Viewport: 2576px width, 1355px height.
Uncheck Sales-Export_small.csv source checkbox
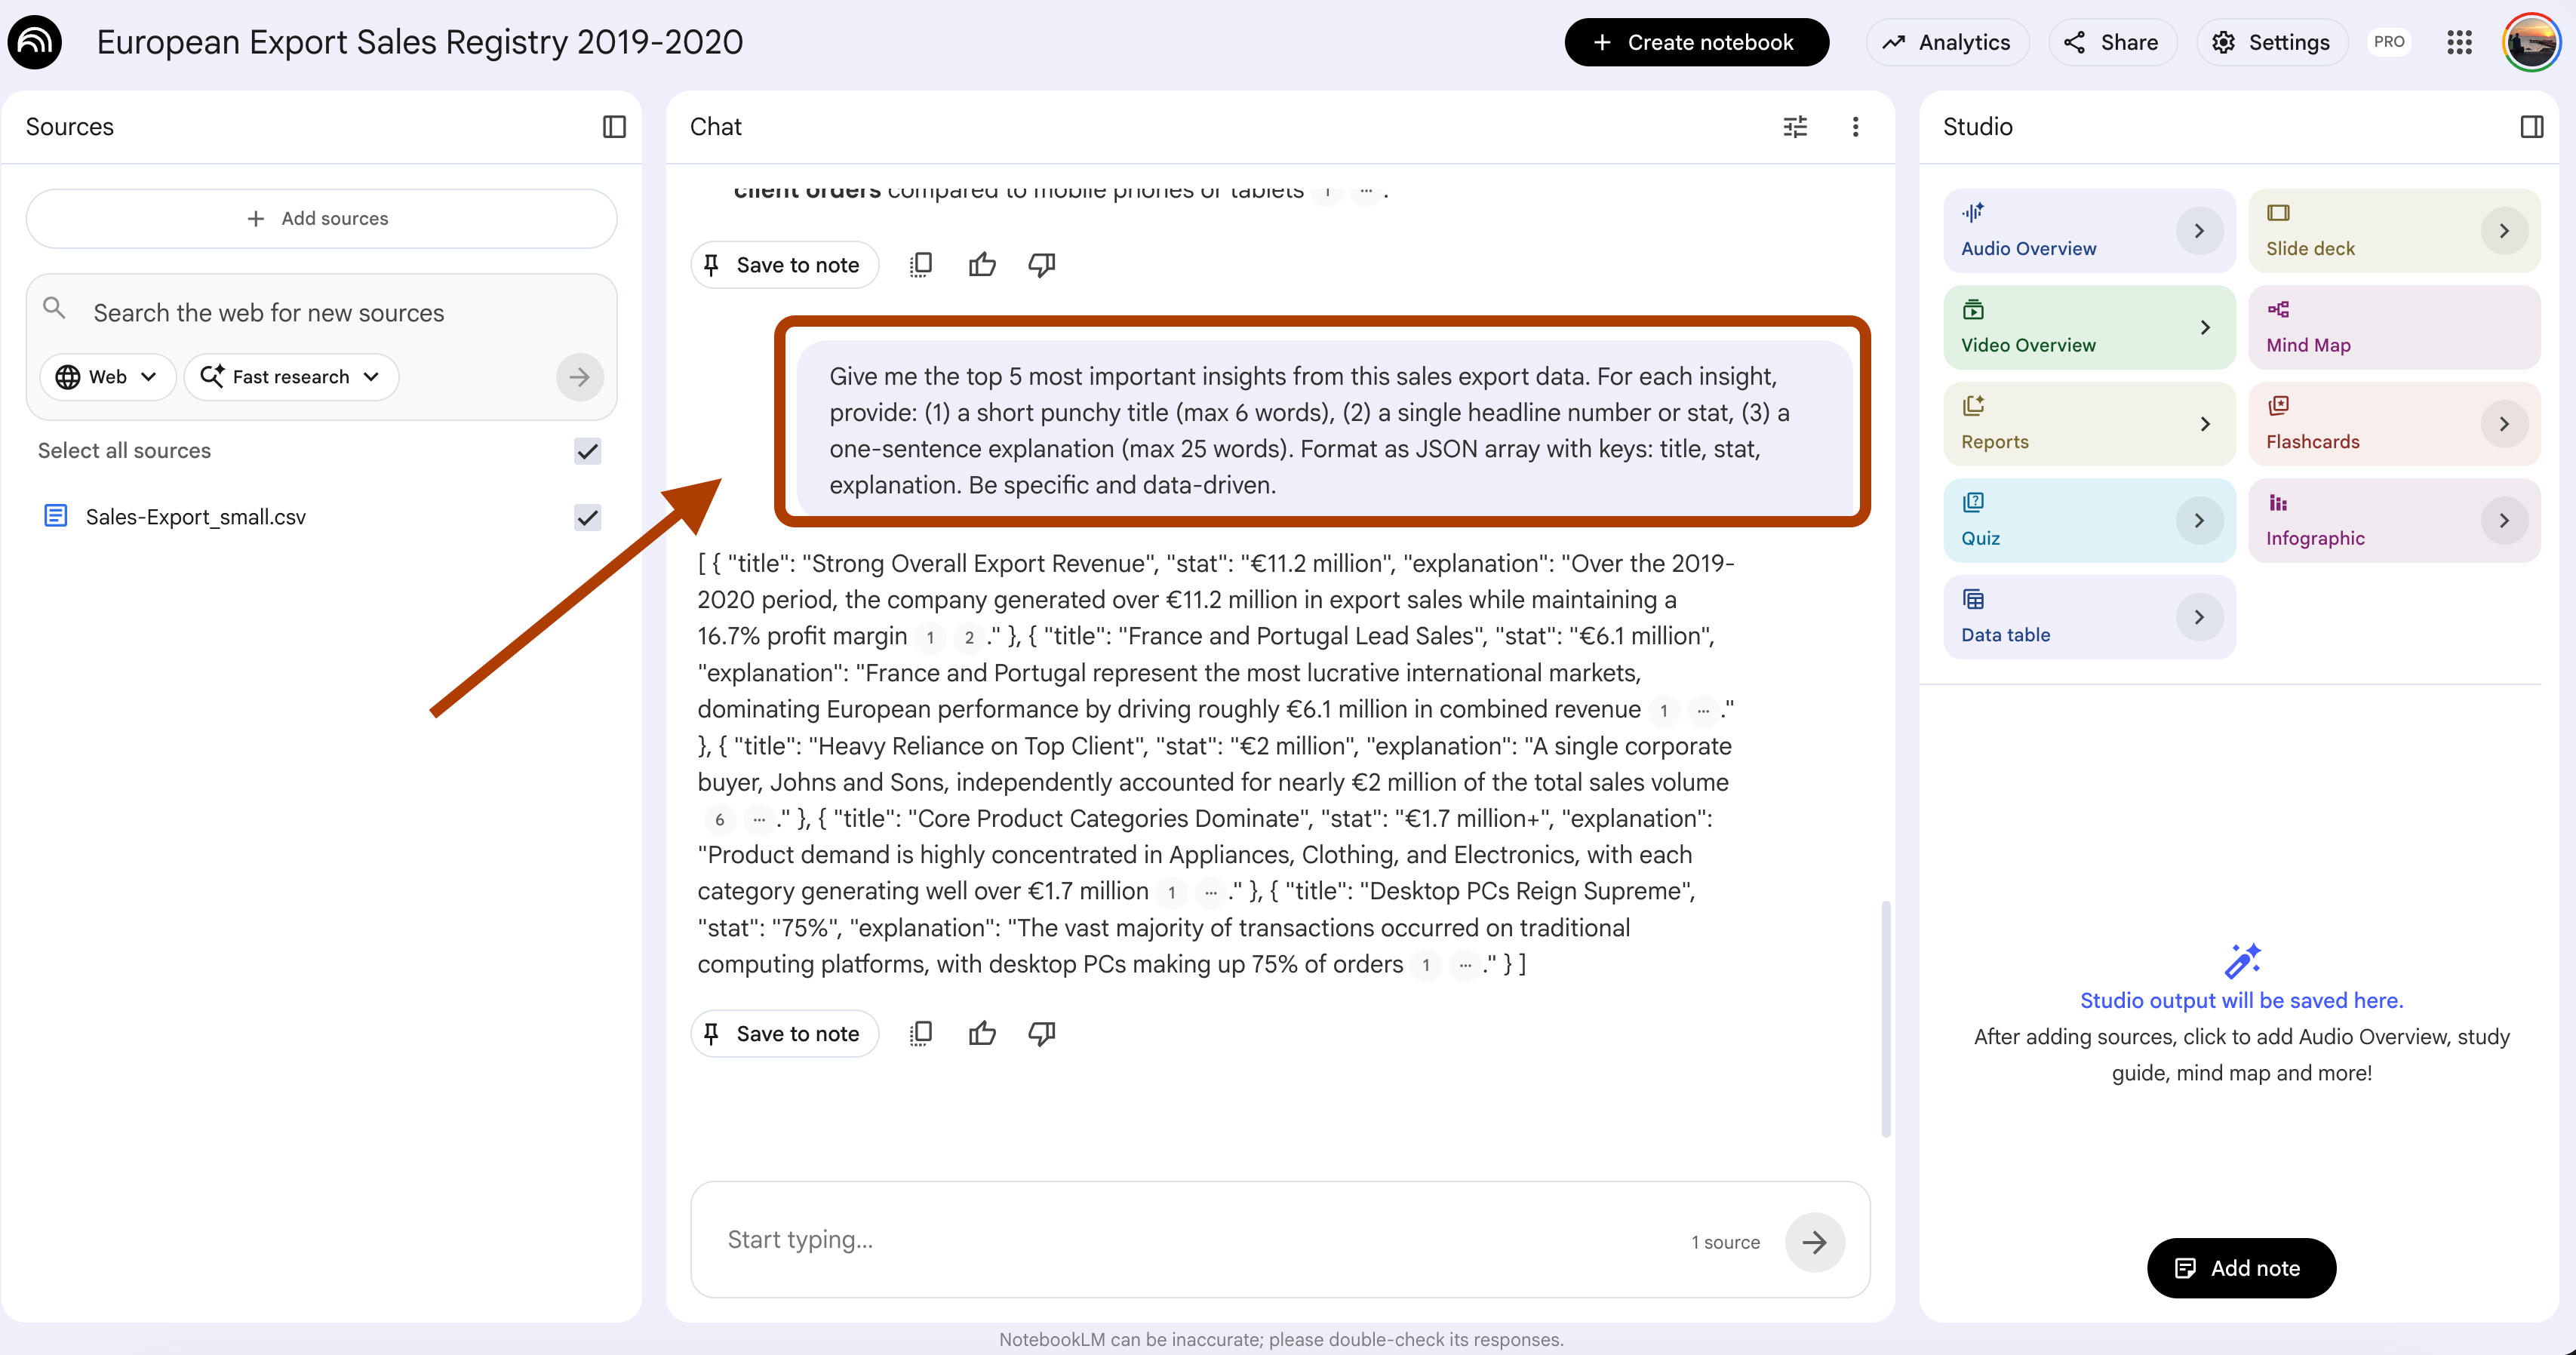pyautogui.click(x=587, y=517)
